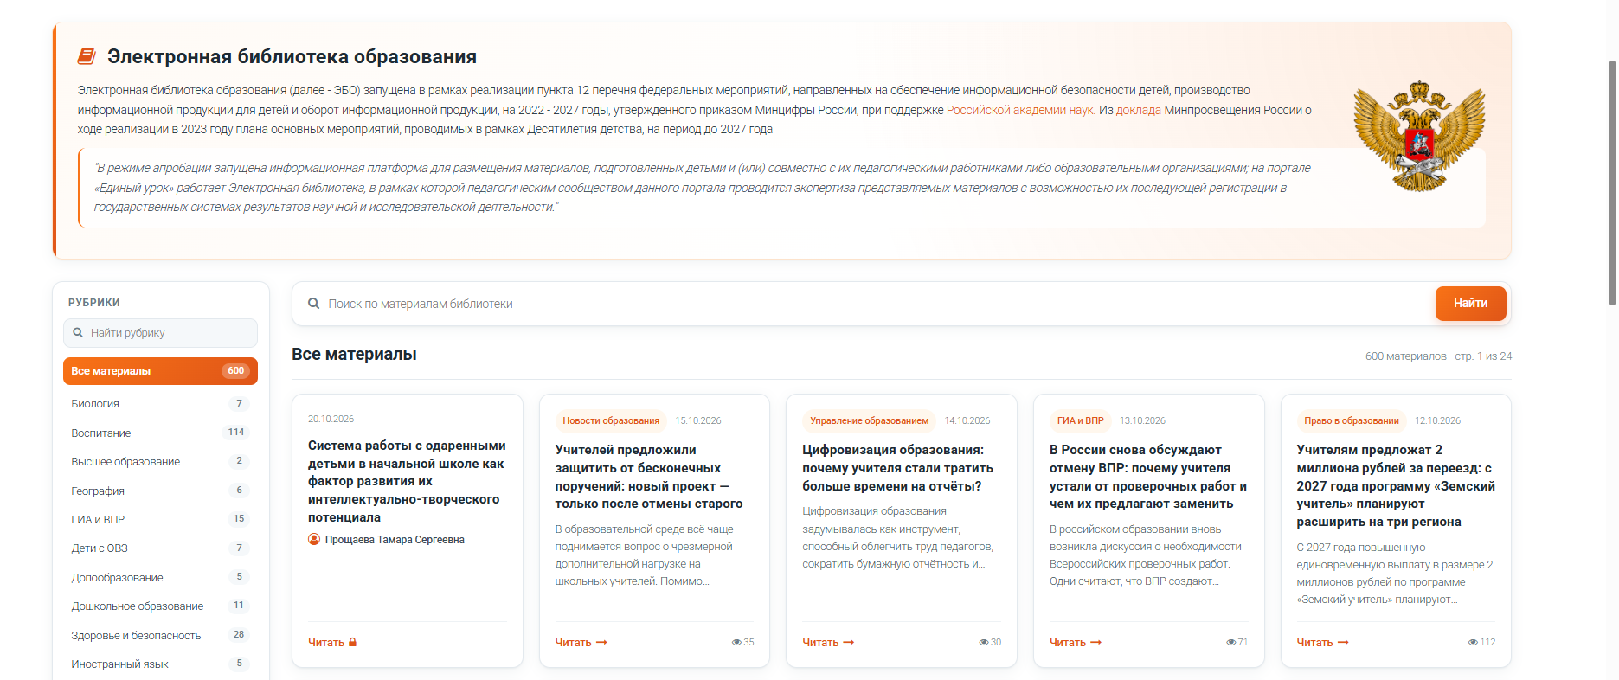Open the 'Воспитание' rubric
Image resolution: width=1619 pixels, height=680 pixels.
click(x=160, y=433)
